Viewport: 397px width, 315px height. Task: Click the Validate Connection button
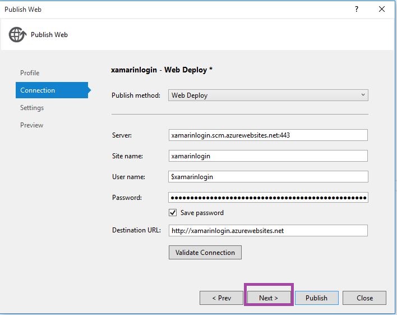coord(205,253)
